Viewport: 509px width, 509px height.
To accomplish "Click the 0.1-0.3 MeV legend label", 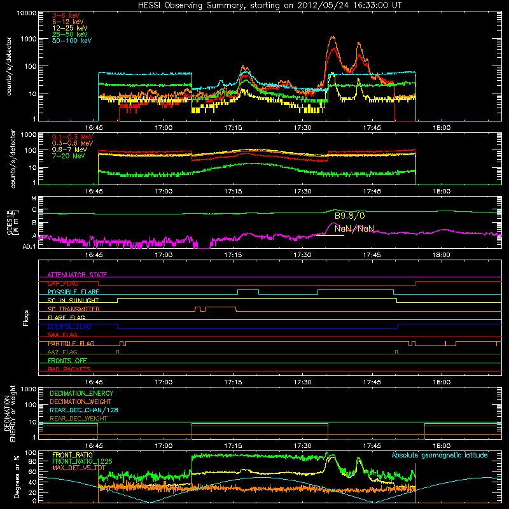I will [73, 137].
